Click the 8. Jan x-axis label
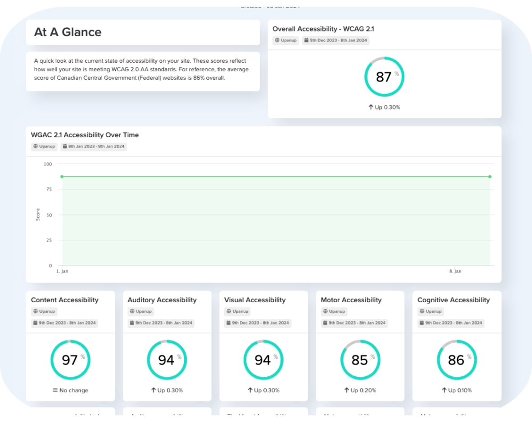The image size is (532, 422). [455, 271]
